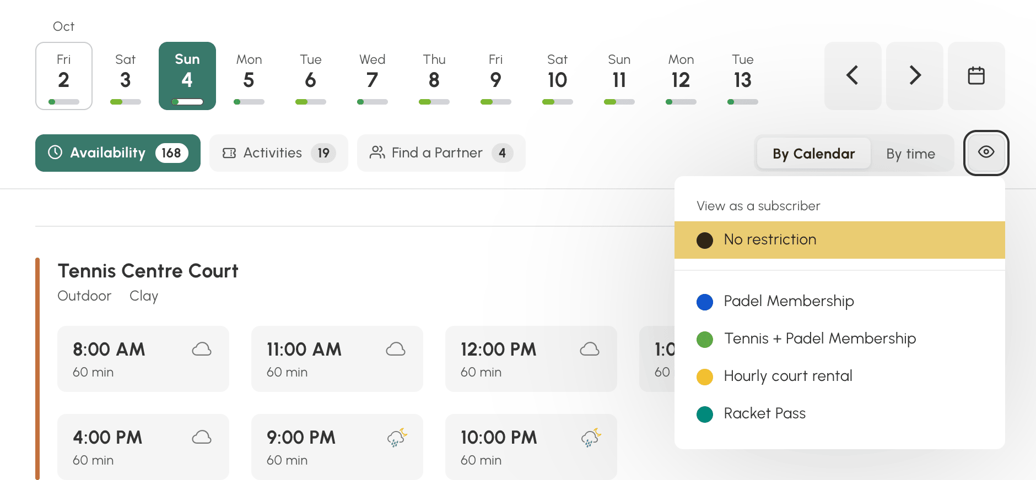Click the 168 availability count badge

click(x=171, y=153)
